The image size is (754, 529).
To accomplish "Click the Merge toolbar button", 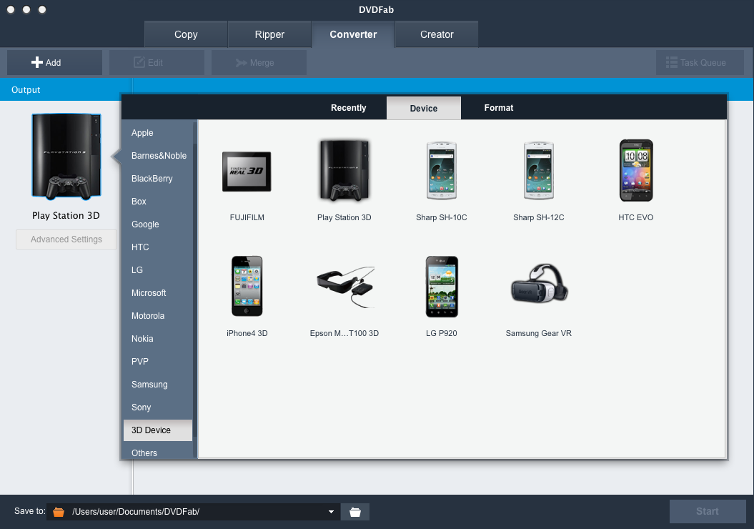I will tap(259, 62).
